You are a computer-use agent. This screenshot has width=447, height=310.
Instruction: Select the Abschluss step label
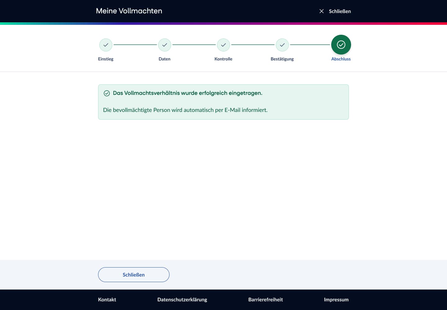[341, 59]
